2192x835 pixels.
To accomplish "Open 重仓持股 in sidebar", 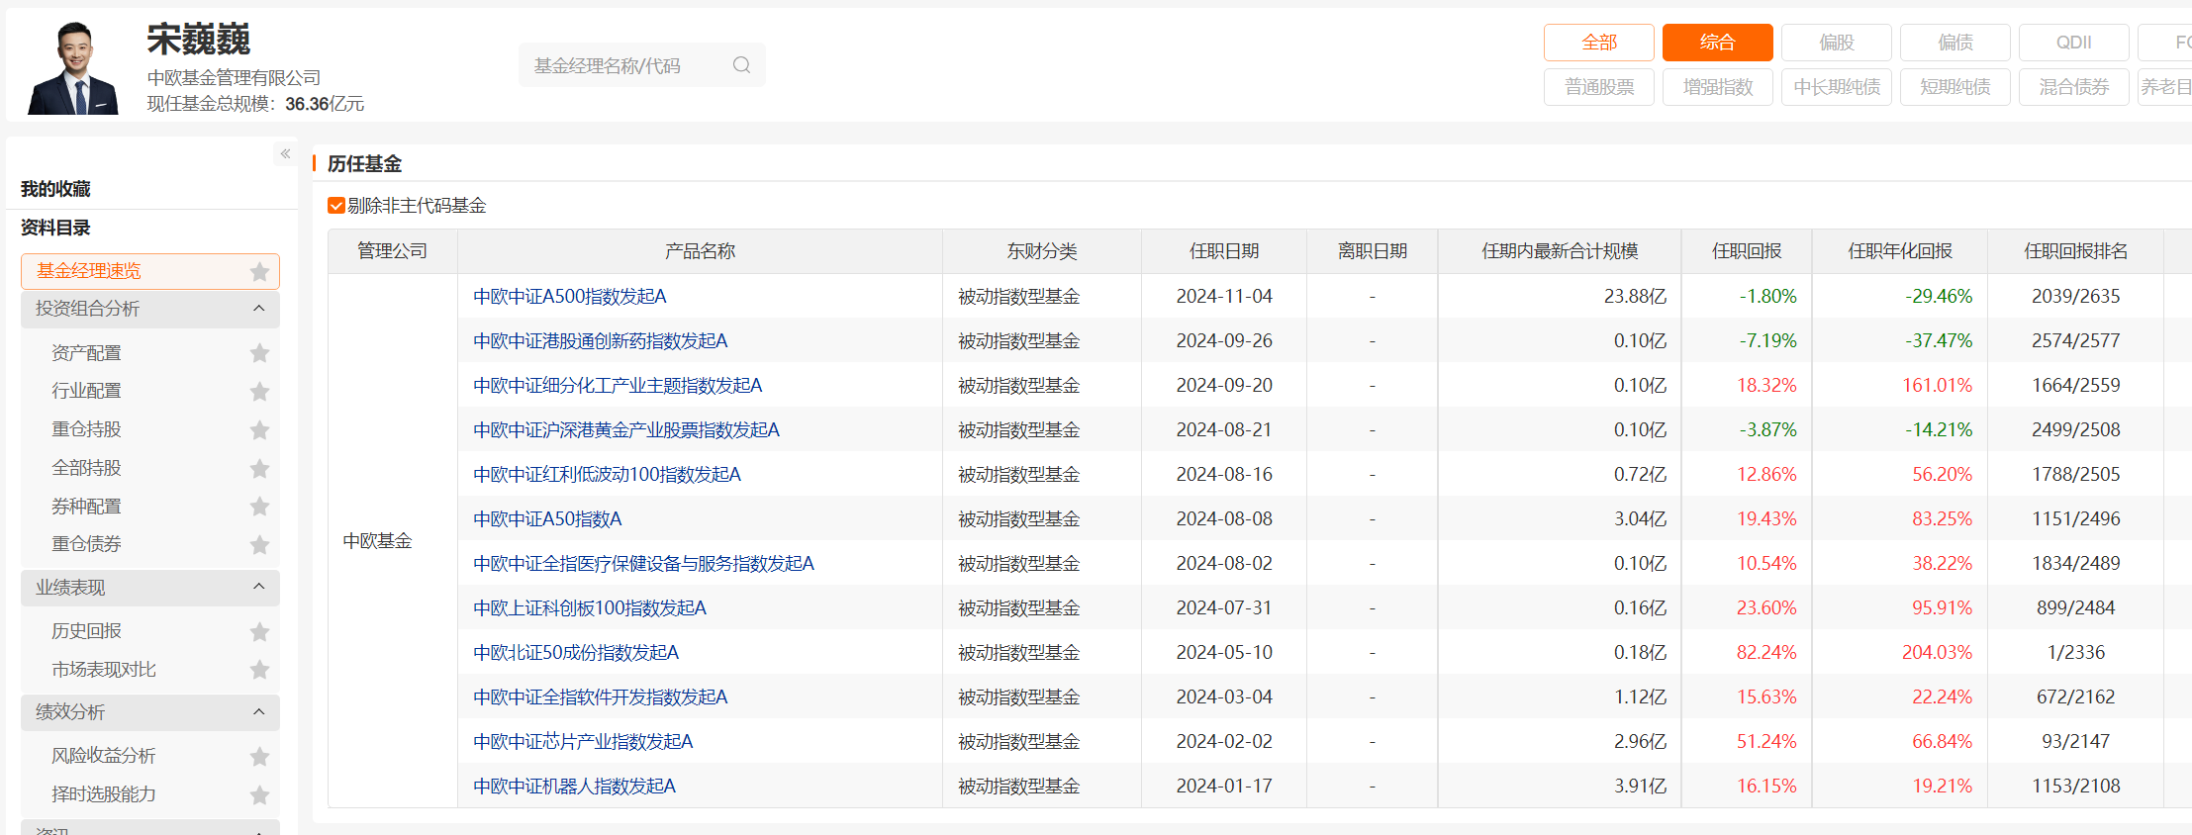I will [x=86, y=429].
